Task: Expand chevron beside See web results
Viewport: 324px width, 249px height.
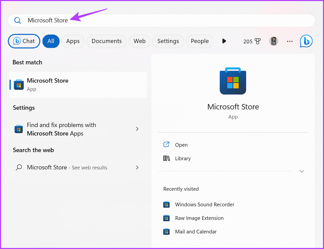Action: [137, 167]
